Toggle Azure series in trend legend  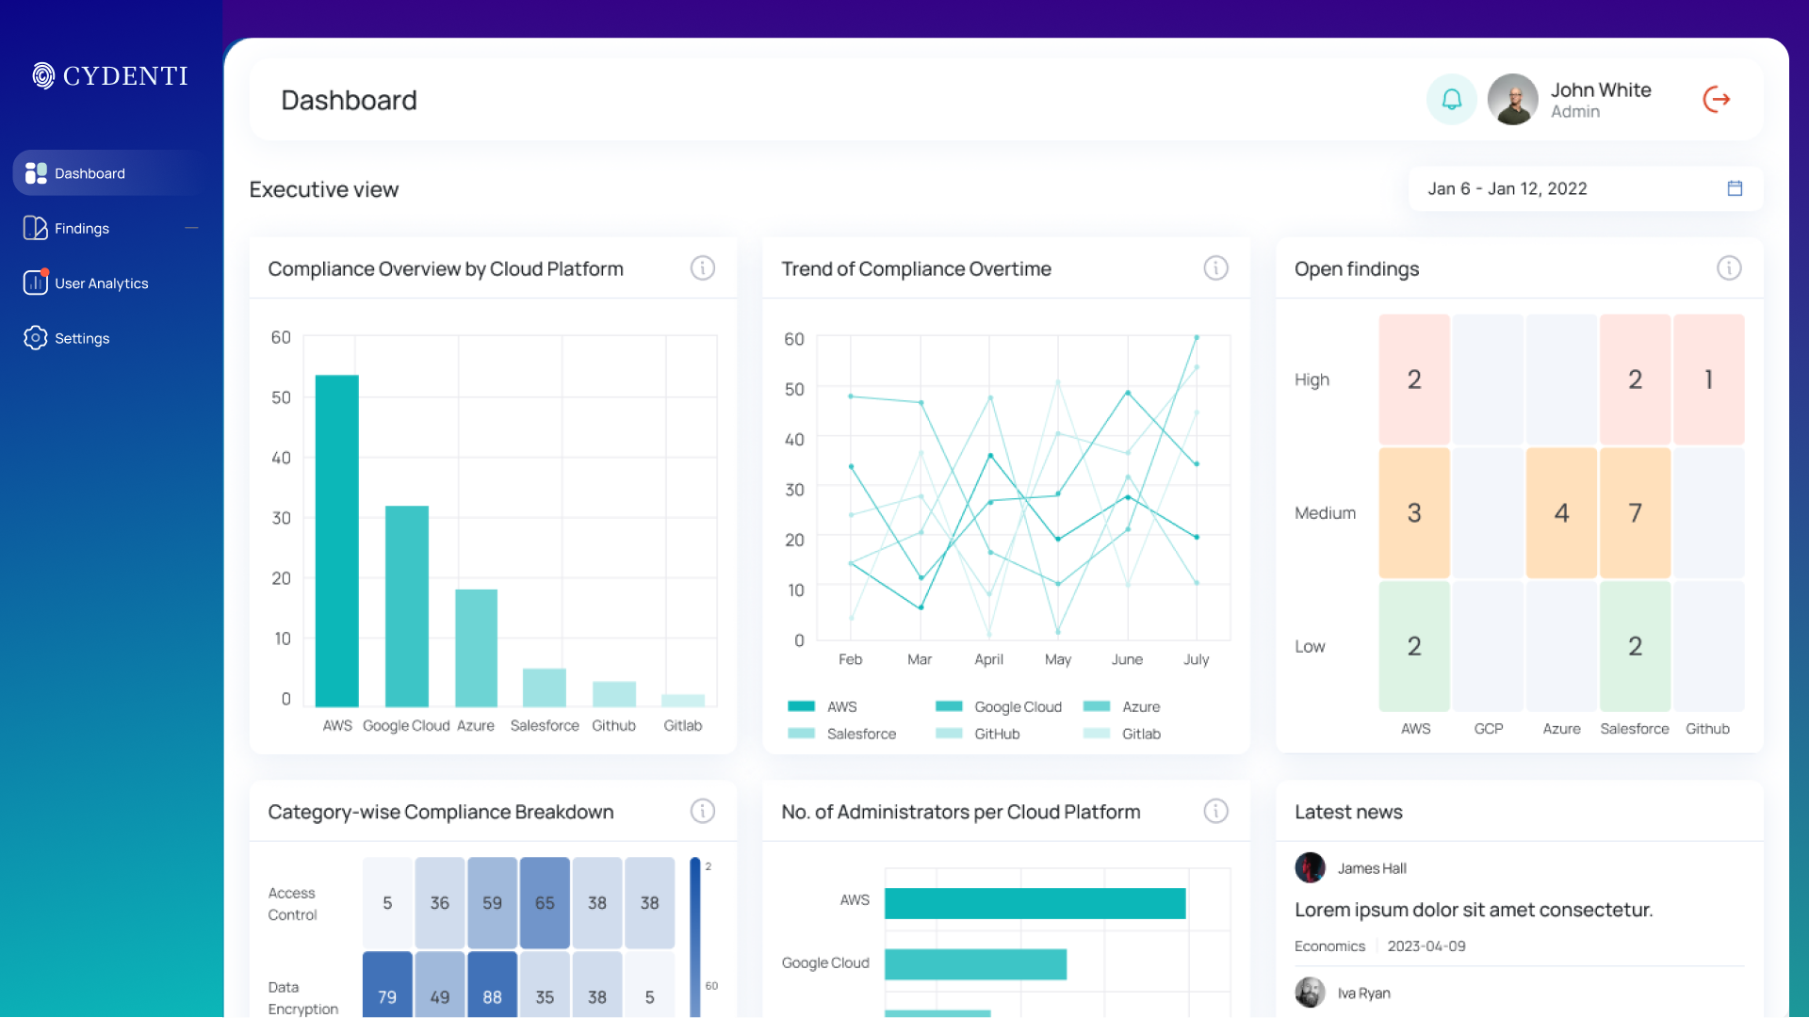(x=1121, y=706)
